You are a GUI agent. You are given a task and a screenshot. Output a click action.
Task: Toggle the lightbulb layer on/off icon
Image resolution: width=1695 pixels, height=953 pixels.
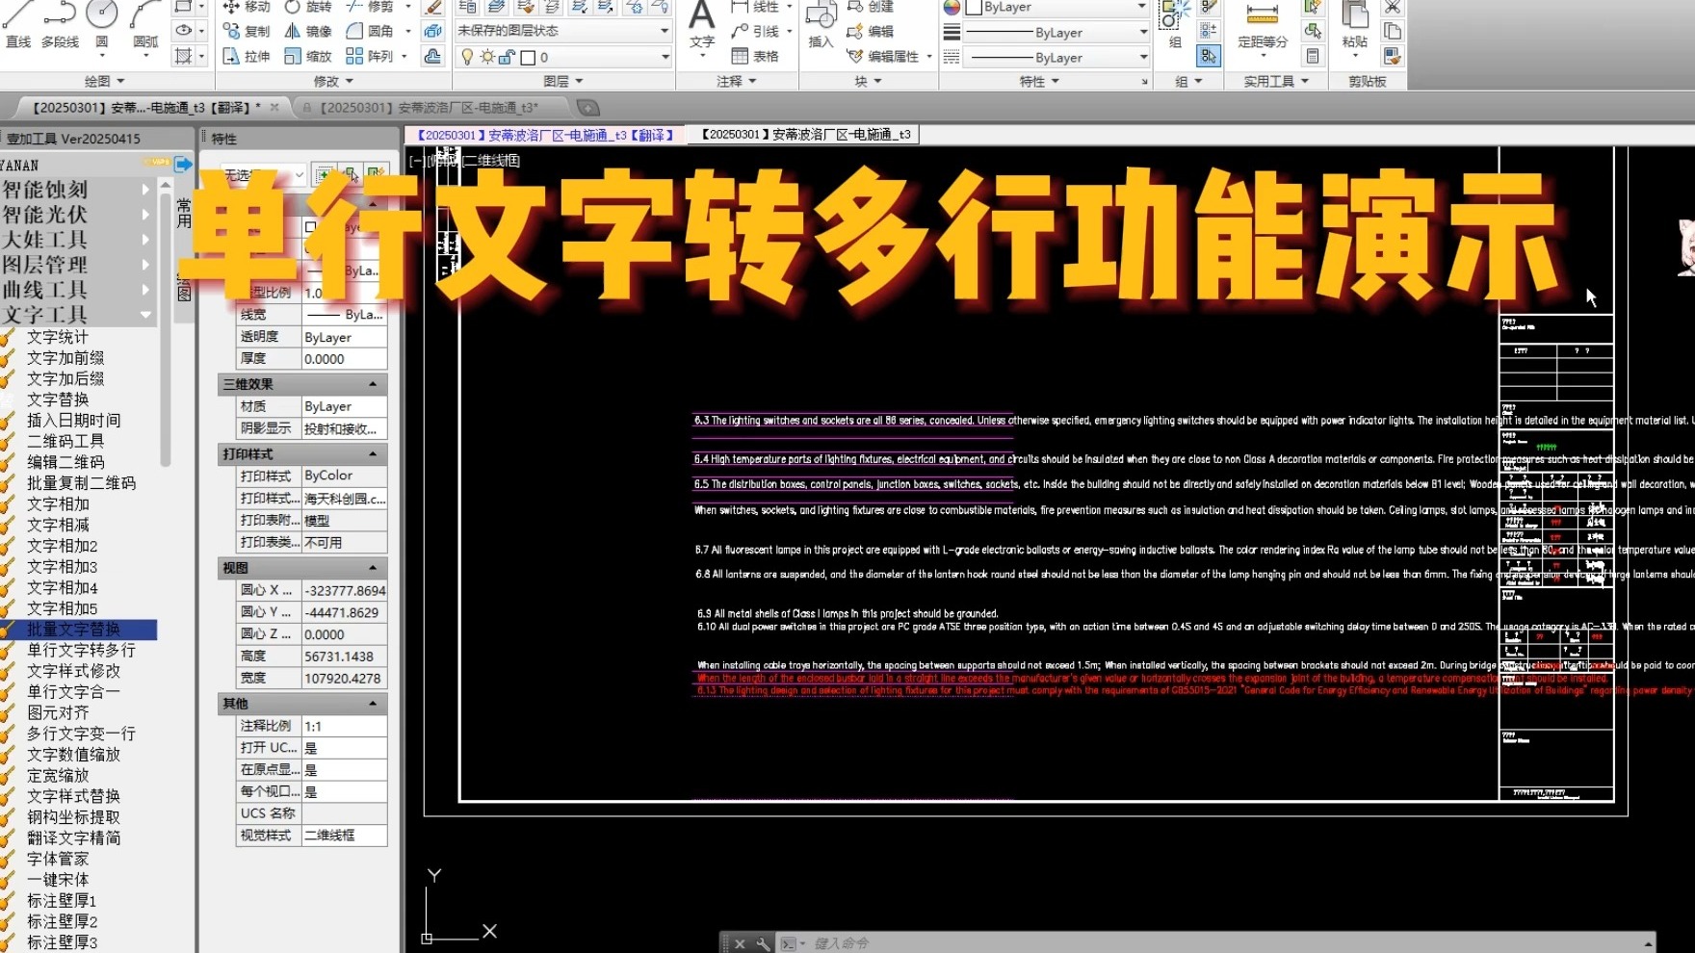click(467, 57)
